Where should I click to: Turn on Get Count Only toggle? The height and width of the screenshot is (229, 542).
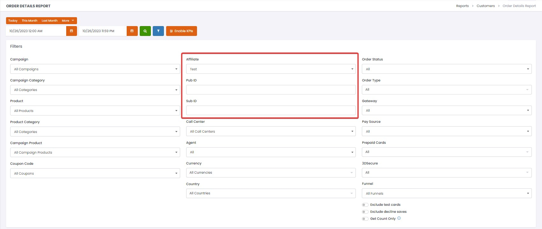(365, 219)
